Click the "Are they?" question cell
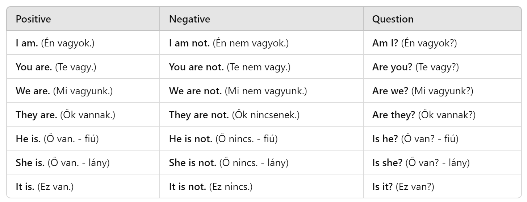 [x=424, y=115]
